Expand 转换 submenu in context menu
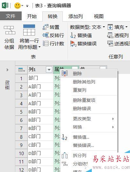Screen dimensions: 130x172 click(x=89, y=127)
